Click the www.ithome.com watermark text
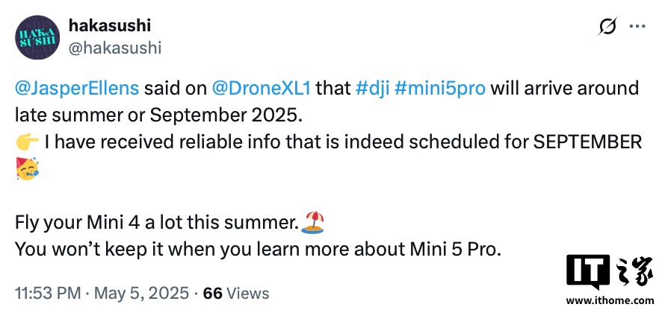The image size is (665, 313). tap(610, 301)
